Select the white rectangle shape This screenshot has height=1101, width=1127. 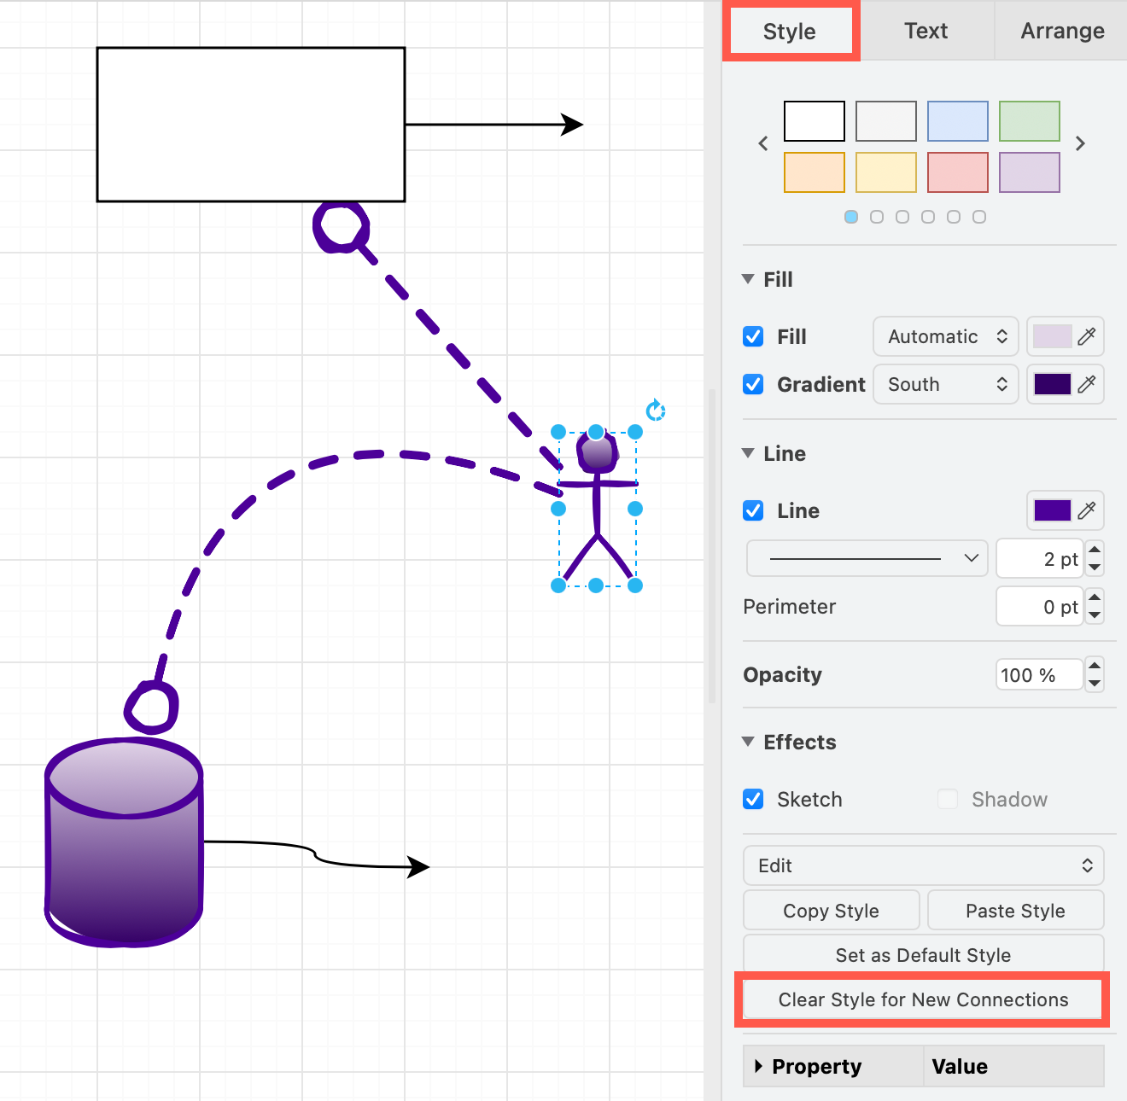[251, 125]
